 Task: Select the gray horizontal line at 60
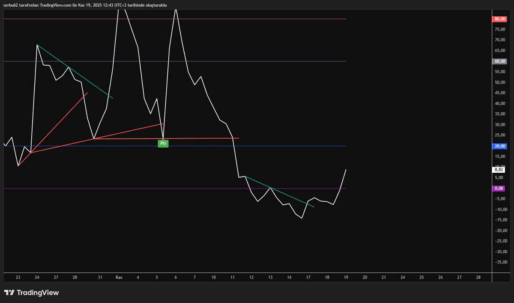coord(175,61)
